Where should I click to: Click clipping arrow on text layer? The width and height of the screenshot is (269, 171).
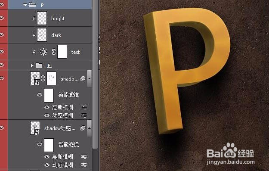pos(34,52)
